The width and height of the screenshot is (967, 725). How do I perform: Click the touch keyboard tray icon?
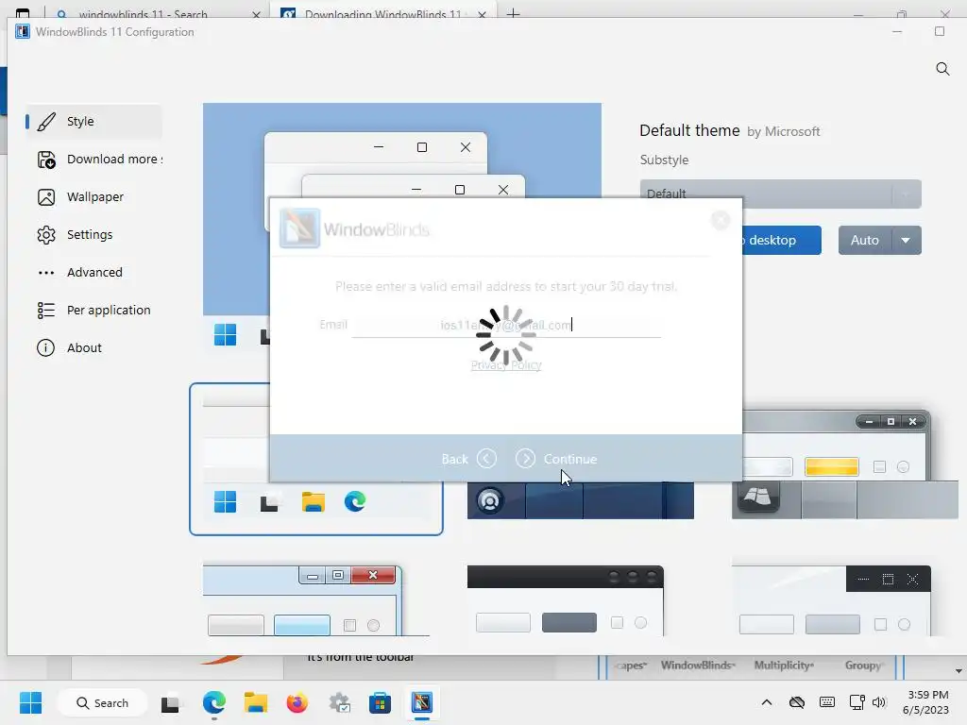[x=827, y=702]
